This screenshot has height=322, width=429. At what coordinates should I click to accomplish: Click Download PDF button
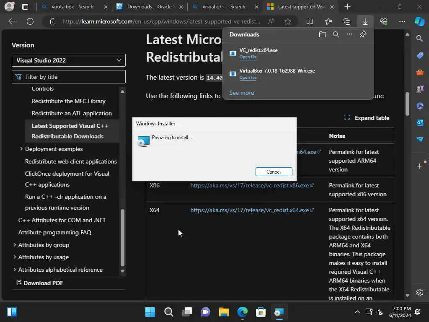[40, 283]
